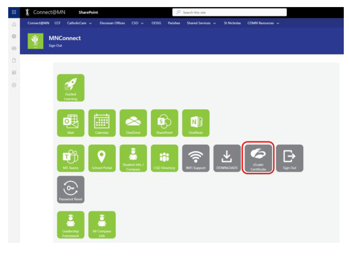349x257 pixels.
Task: Select the Diocesan Offices menu item
Action: 112,23
